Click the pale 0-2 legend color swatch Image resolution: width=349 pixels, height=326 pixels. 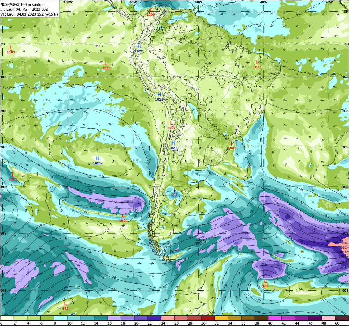[x=7, y=318]
